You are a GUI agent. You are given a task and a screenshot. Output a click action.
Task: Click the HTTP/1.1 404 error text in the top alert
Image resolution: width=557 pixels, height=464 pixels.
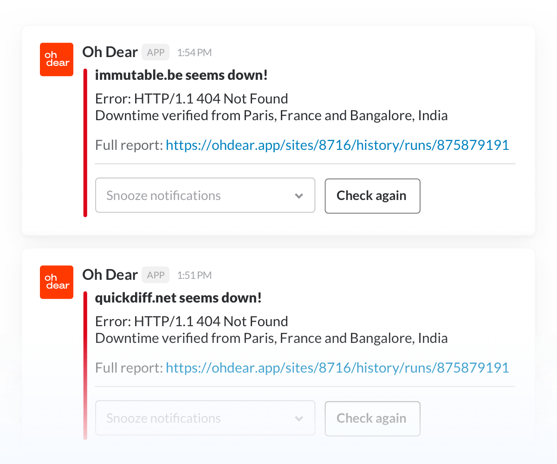[191, 98]
